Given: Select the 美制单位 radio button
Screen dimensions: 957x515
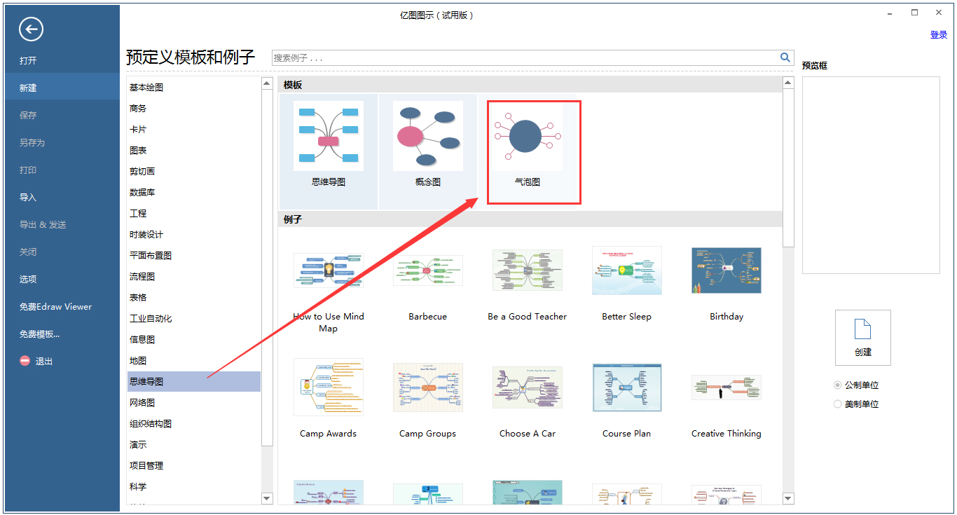Looking at the screenshot, I should tap(837, 404).
